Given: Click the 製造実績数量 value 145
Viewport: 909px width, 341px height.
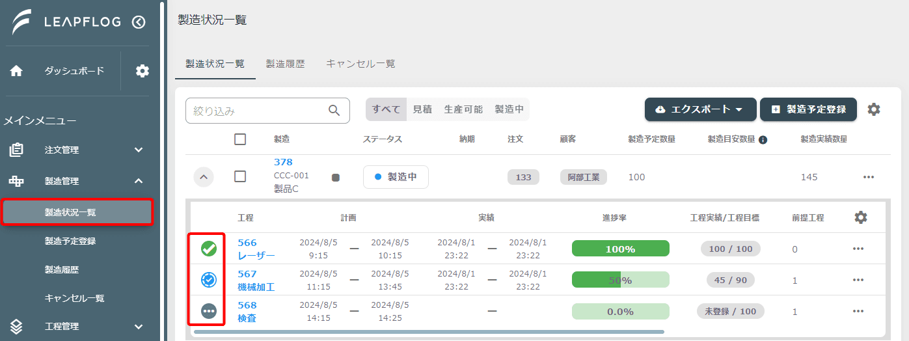Looking at the screenshot, I should [809, 177].
